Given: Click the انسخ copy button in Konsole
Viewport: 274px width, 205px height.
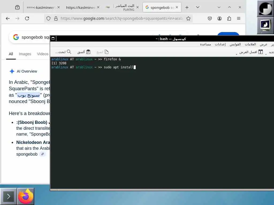Looking at the screenshot, I should coord(102,52).
